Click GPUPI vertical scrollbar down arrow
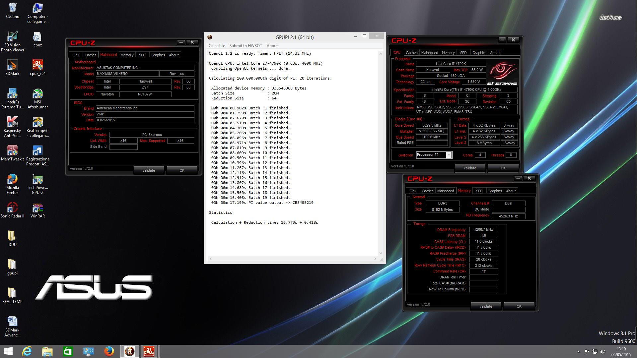This screenshot has width=637, height=358. (381, 253)
